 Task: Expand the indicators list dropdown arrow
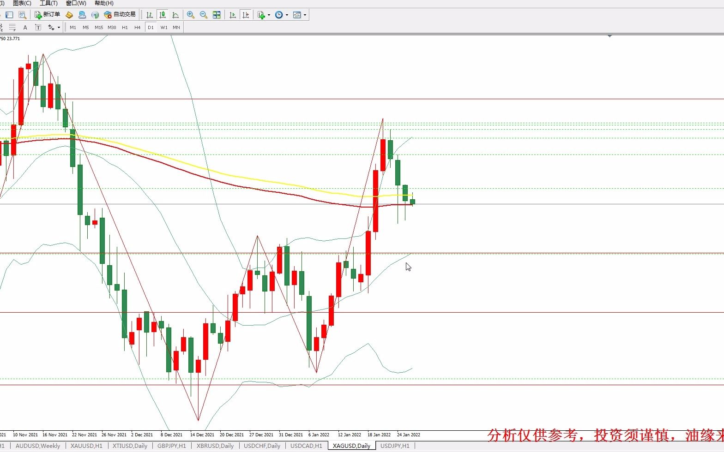coord(269,15)
